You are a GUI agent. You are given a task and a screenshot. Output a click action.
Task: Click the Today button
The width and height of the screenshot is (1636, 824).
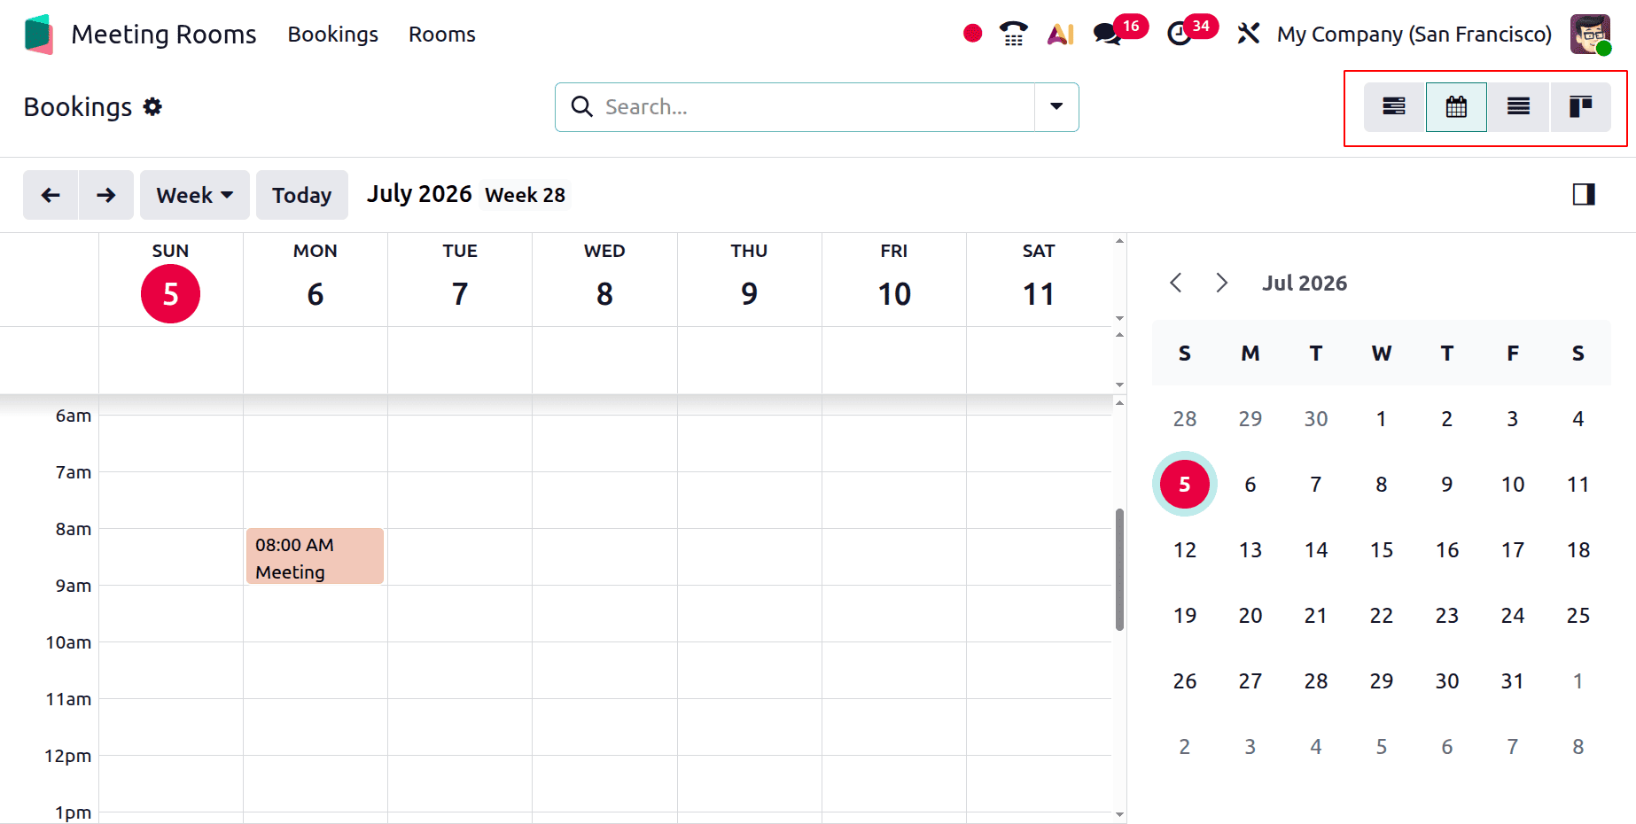(x=301, y=195)
